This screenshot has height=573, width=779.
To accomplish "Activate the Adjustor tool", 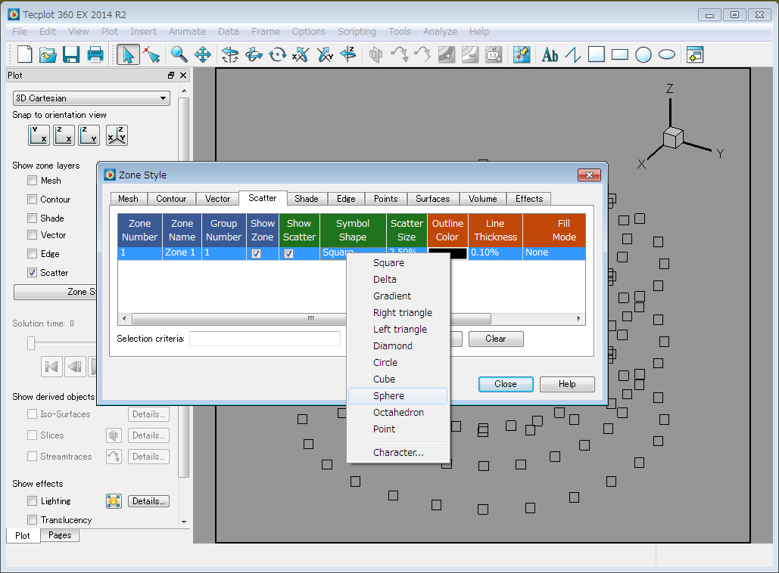I will [x=151, y=54].
